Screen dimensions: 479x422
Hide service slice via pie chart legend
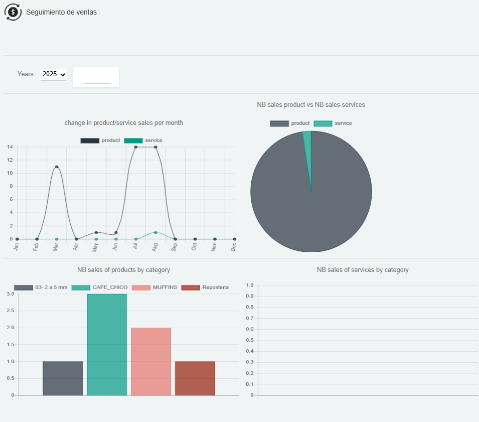[x=333, y=123]
